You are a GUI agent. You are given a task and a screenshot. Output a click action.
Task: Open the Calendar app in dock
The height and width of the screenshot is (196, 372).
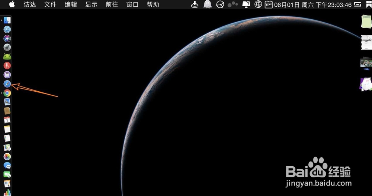click(7, 120)
